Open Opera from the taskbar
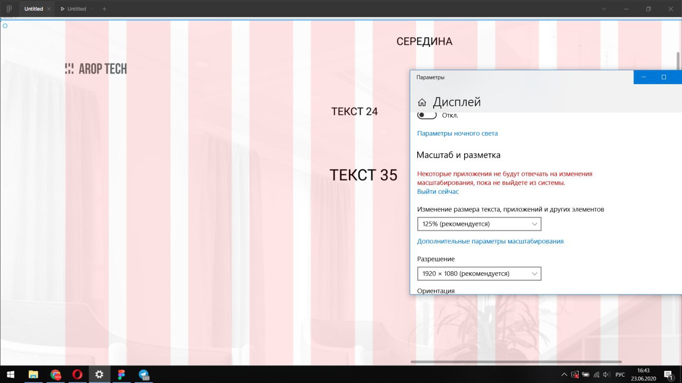This screenshot has height=383, width=682. (77, 374)
